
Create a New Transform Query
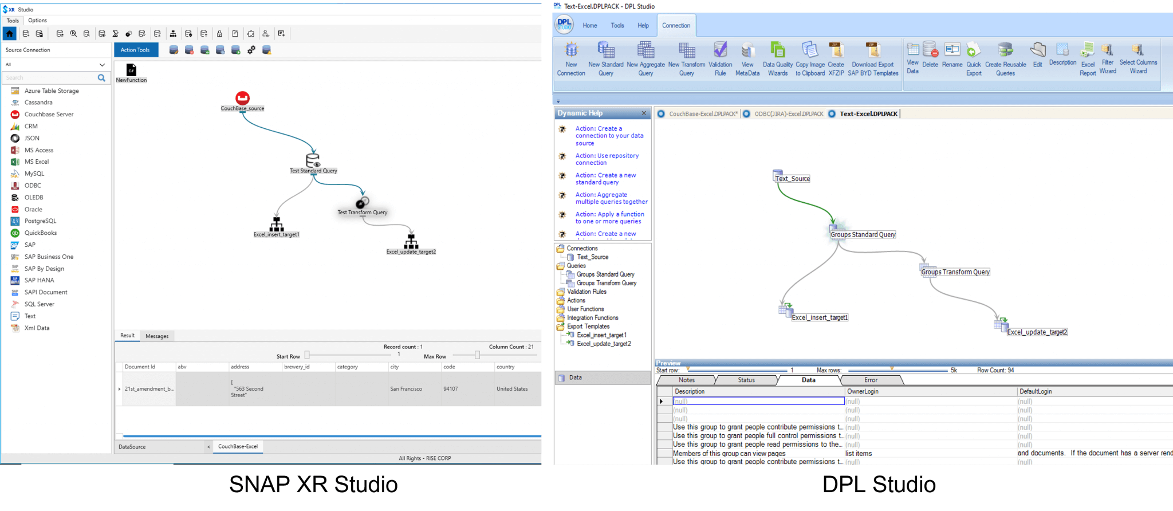coord(687,59)
